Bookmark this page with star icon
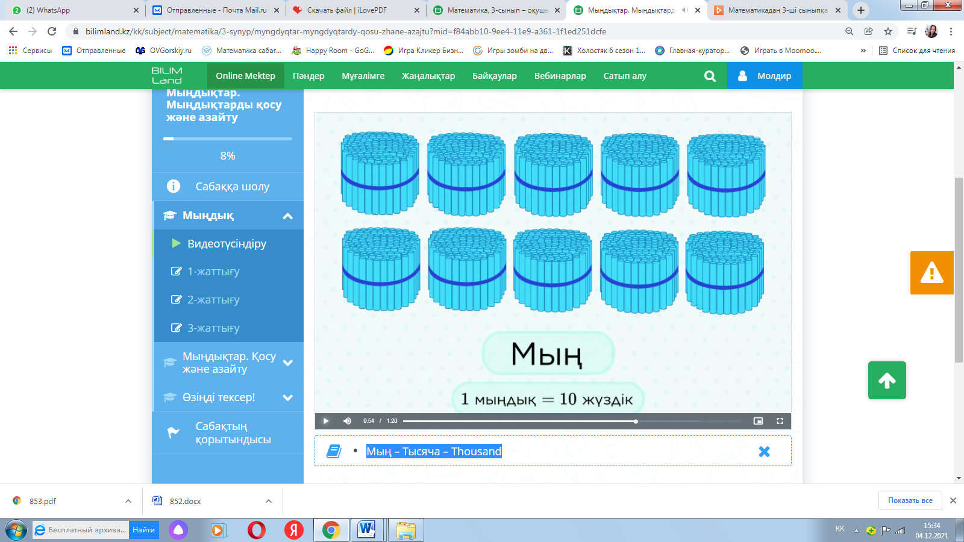The image size is (964, 542). (888, 31)
